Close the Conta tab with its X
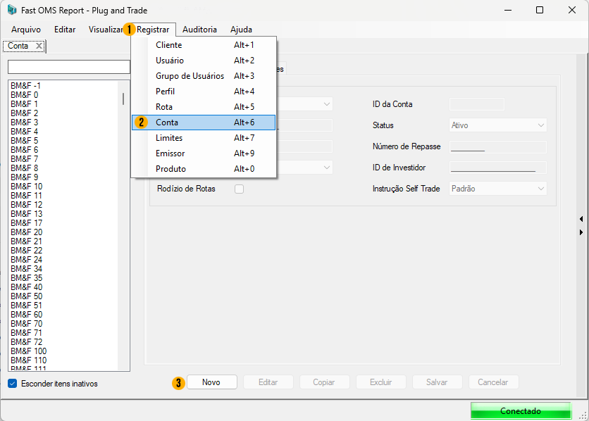The height and width of the screenshot is (421, 589). [x=39, y=46]
